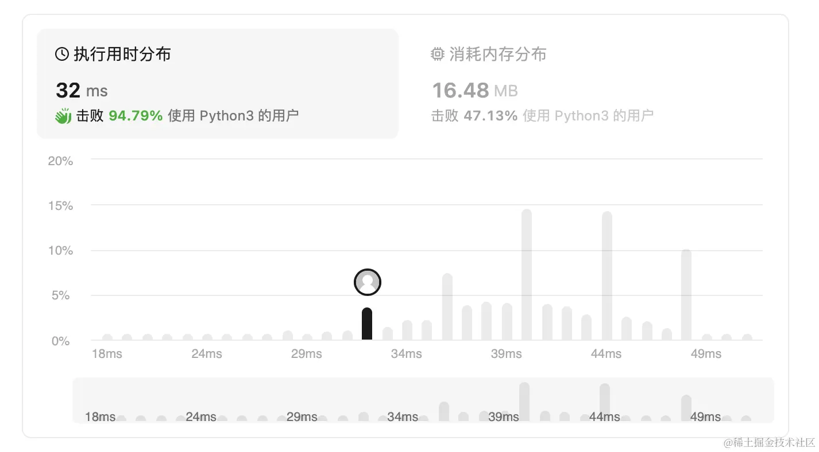Click the 24ms axis label on main chart
This screenshot has height=452, width=819.
point(207,354)
